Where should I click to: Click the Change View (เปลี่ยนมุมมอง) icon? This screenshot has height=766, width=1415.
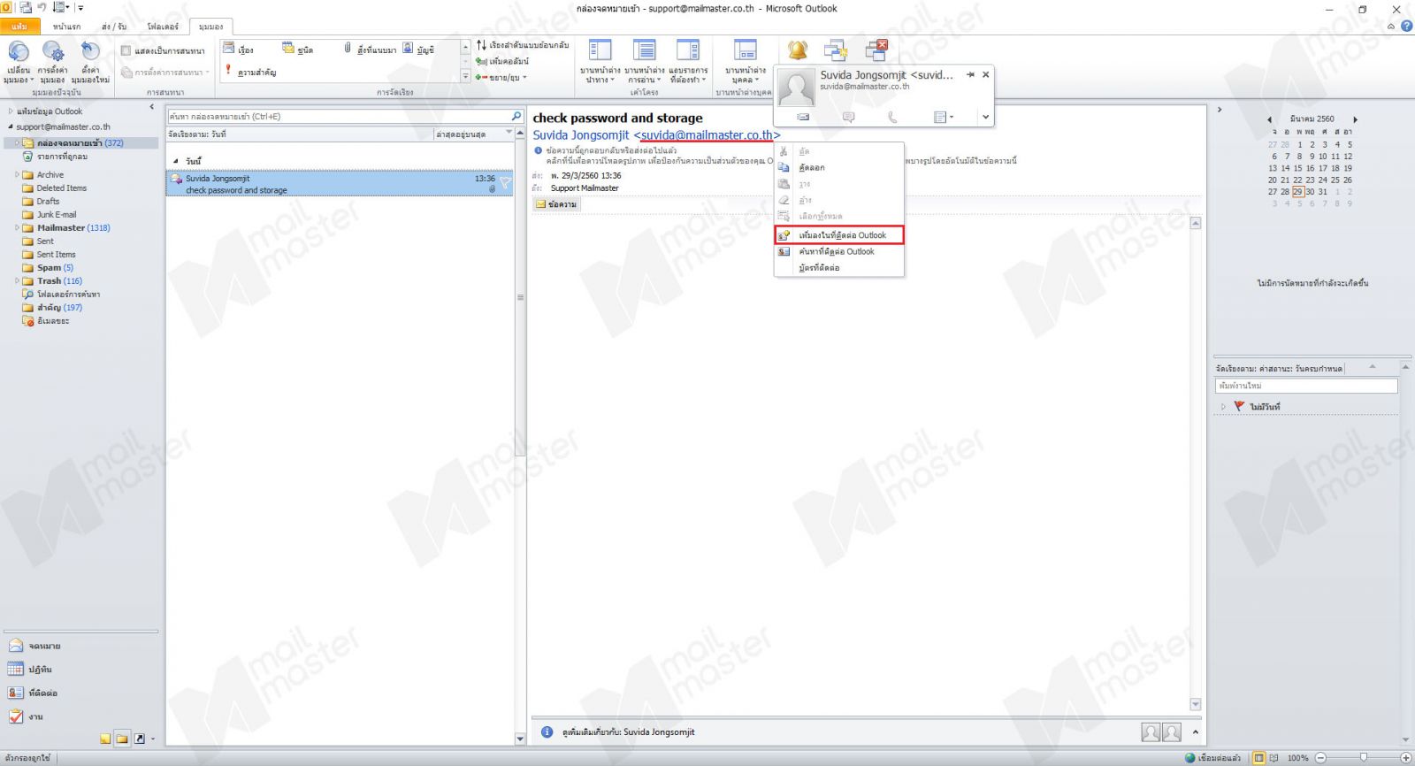pos(19,52)
